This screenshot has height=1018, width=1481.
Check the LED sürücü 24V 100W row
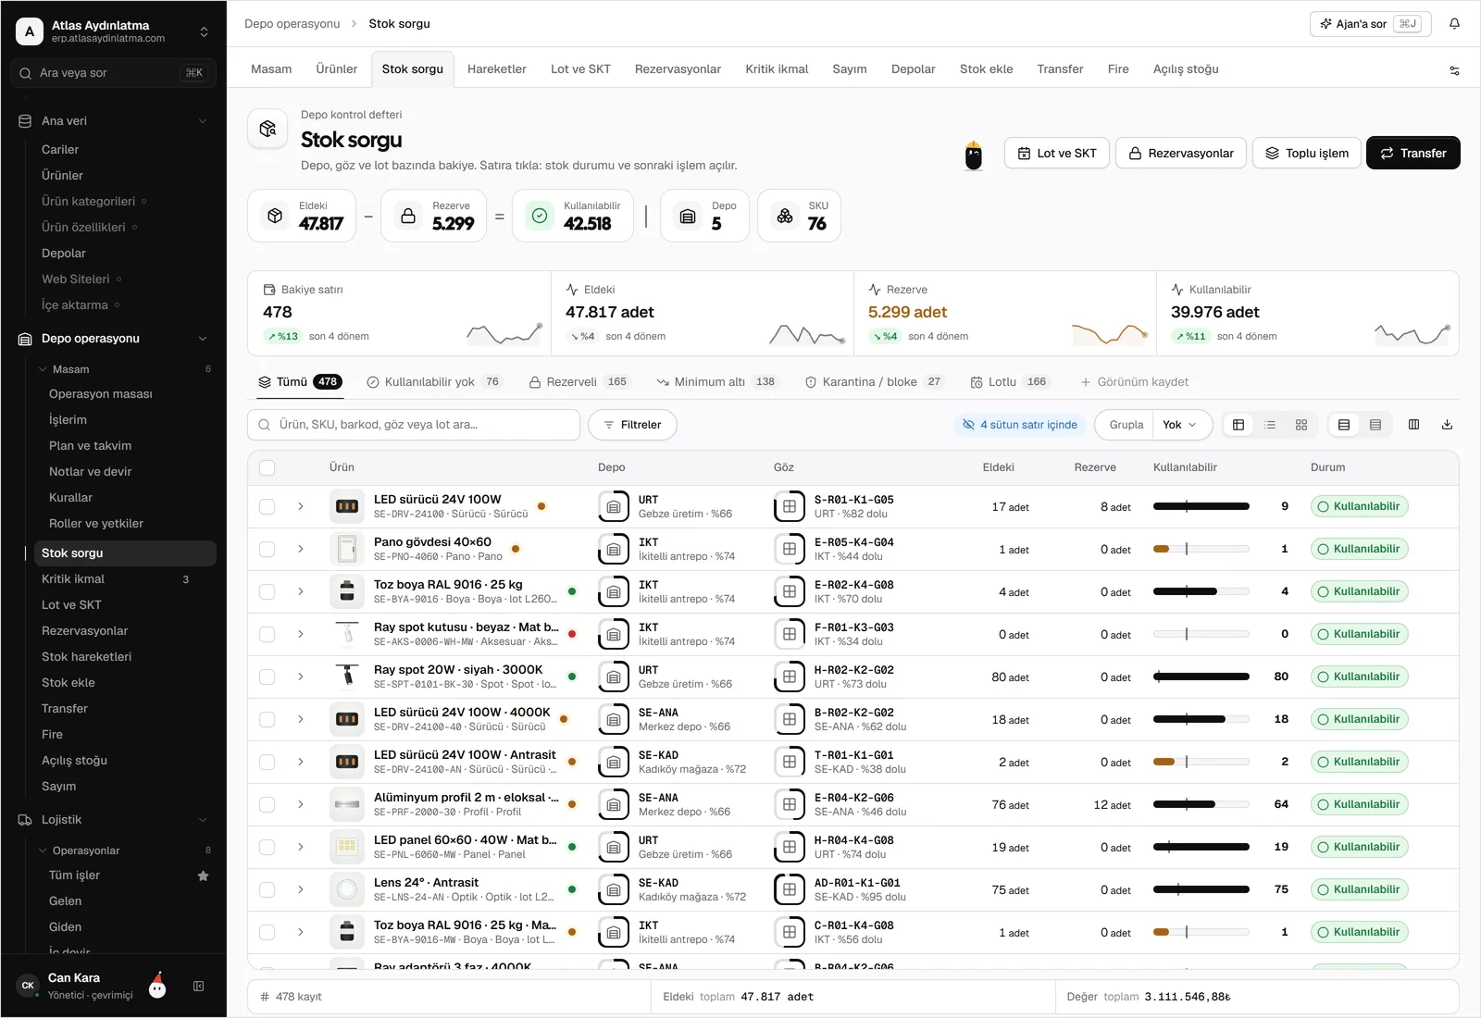[268, 506]
